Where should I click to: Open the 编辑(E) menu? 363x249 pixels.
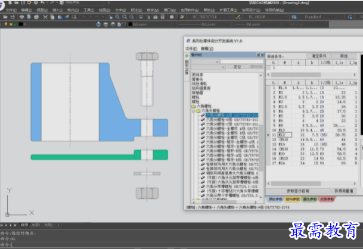26,10
